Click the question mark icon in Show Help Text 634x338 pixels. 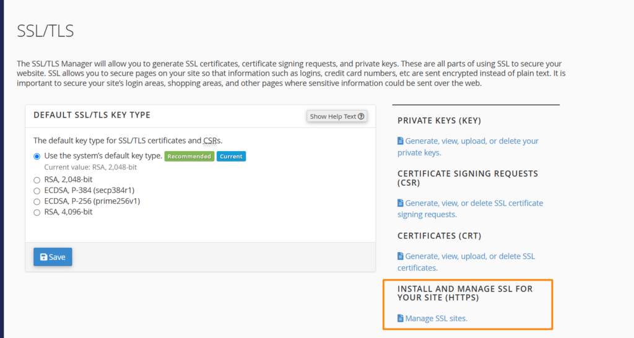point(361,116)
